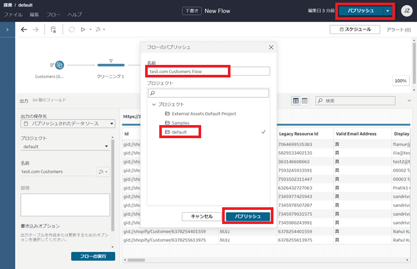The image size is (417, 269).
Task: Open the name field settings dropdown icon
Action: pos(103,172)
